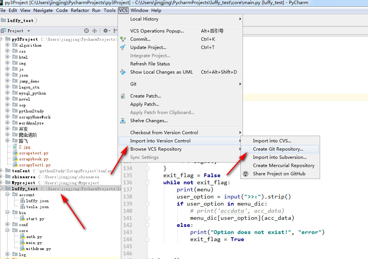Click the Shelve Changes icon
The width and height of the screenshot is (368, 259).
[123, 121]
